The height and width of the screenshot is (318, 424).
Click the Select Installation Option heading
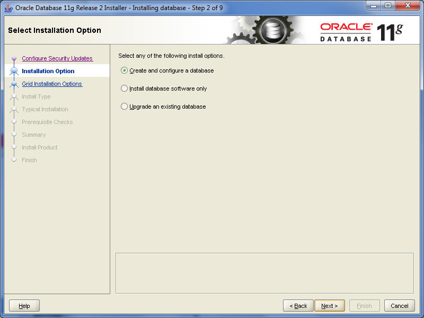tap(55, 30)
